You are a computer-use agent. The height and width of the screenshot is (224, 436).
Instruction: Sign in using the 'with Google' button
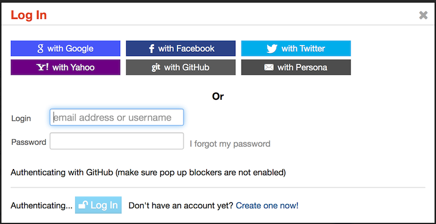tap(66, 48)
